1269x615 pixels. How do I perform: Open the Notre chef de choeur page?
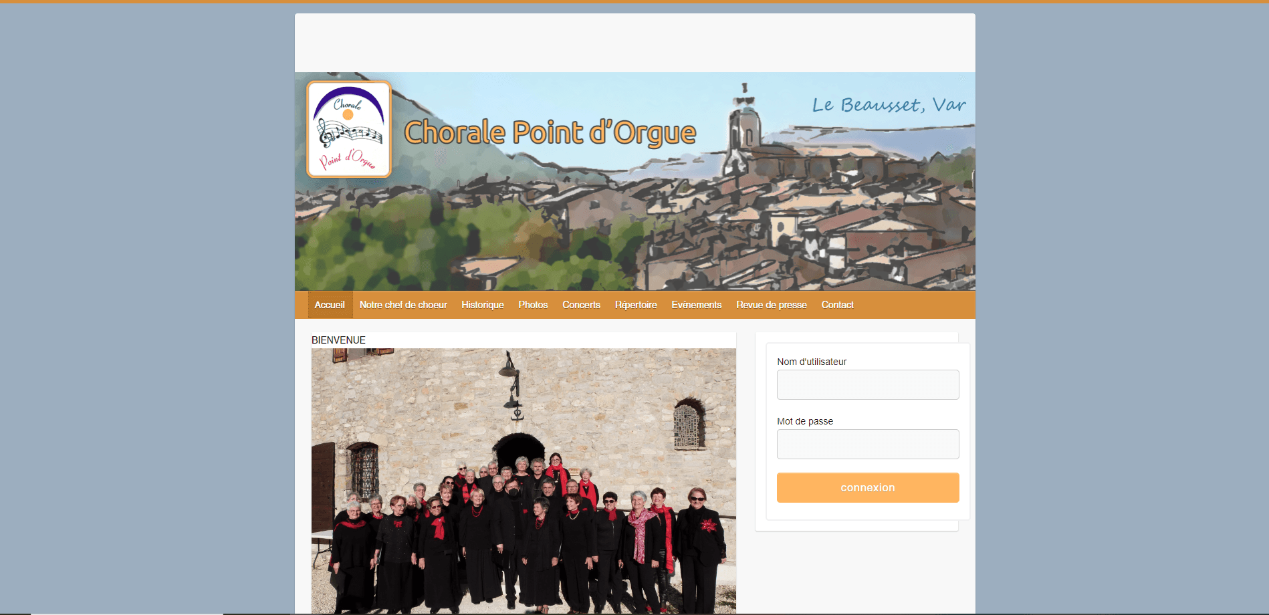pos(402,305)
